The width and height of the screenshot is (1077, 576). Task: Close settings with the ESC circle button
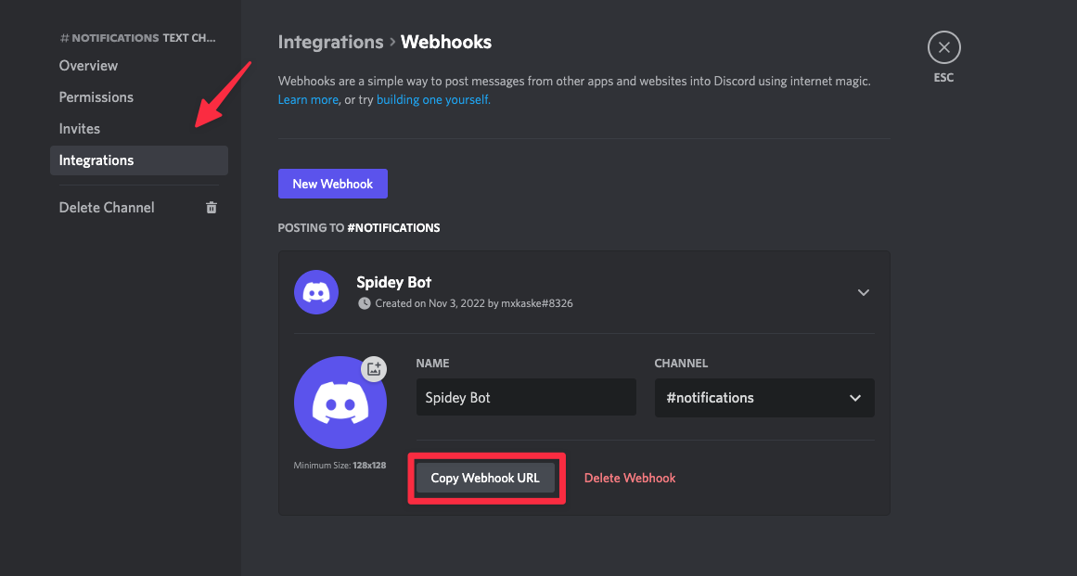pos(943,47)
